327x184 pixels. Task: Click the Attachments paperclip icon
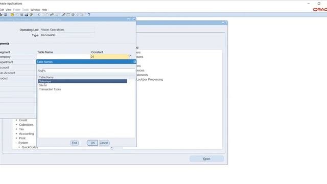coord(77,15)
